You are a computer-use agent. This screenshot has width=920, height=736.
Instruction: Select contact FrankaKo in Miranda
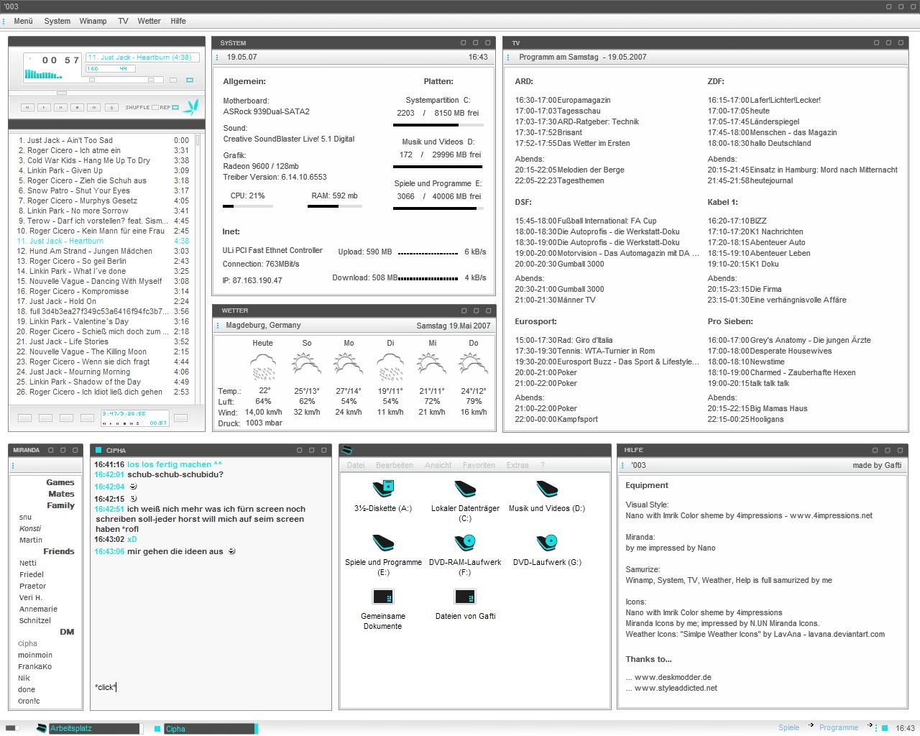tap(34, 666)
